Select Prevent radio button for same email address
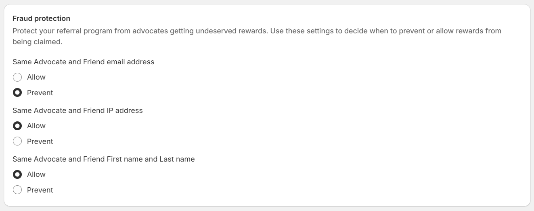The width and height of the screenshot is (534, 211). (17, 93)
